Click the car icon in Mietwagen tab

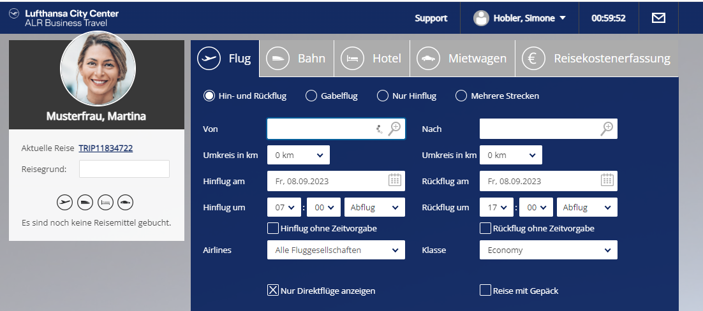[x=428, y=59]
